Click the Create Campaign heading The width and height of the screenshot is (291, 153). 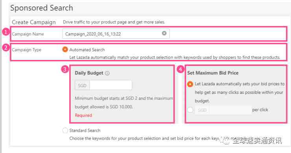point(34,22)
